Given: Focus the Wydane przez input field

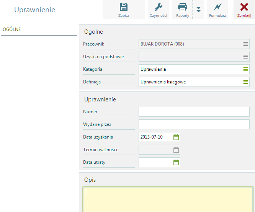Looking at the screenshot, I should pos(194,124).
